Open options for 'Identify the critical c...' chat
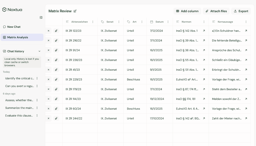Viewport: 256px width, 146px height. coord(37,78)
